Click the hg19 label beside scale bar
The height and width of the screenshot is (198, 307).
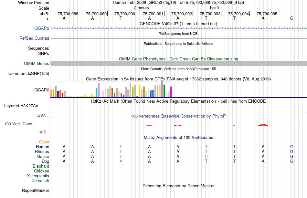coord(214,8)
